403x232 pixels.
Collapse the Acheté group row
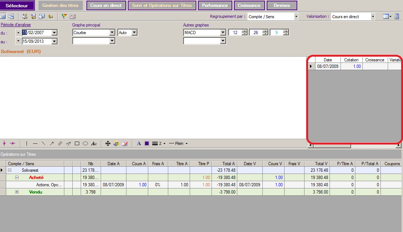(x=17, y=178)
